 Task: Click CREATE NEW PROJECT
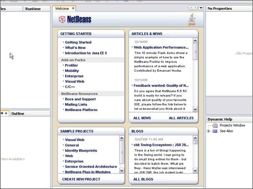81,179
